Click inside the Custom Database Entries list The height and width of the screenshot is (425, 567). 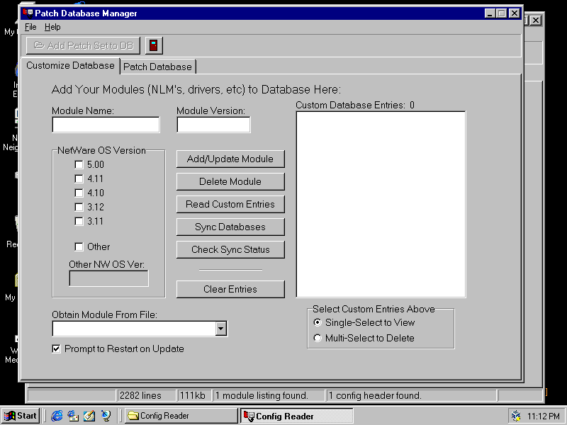381,205
